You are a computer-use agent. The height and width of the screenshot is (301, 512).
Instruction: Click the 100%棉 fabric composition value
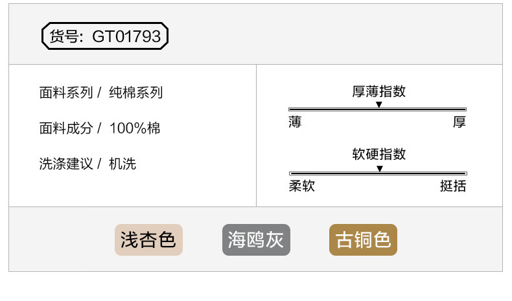[135, 128]
